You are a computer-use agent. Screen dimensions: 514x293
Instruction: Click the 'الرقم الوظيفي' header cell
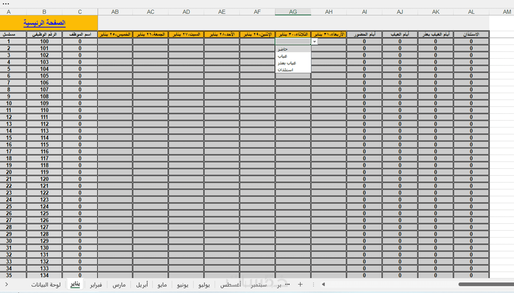click(x=44, y=34)
